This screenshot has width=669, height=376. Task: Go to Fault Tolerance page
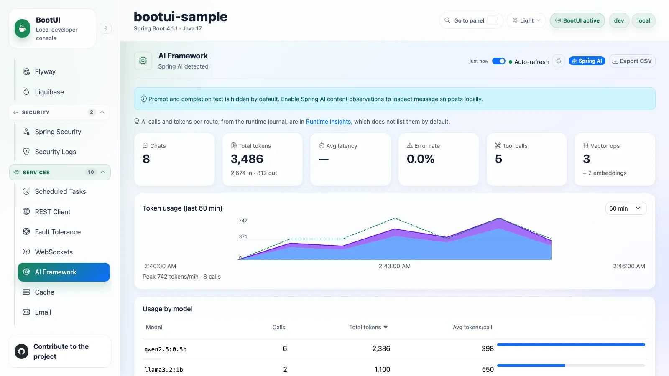pyautogui.click(x=64, y=232)
